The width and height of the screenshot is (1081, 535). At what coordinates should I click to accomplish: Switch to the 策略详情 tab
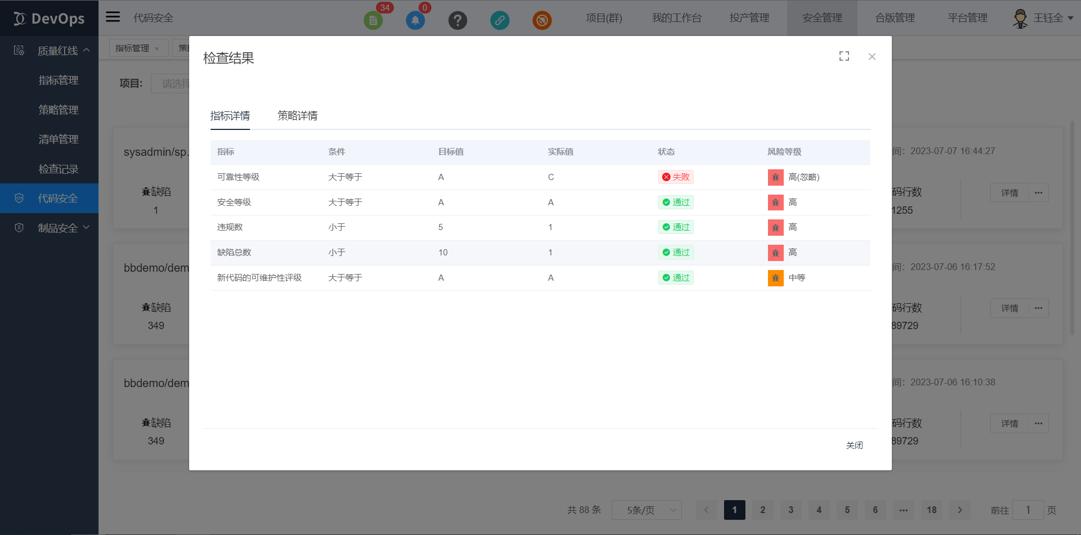[297, 116]
